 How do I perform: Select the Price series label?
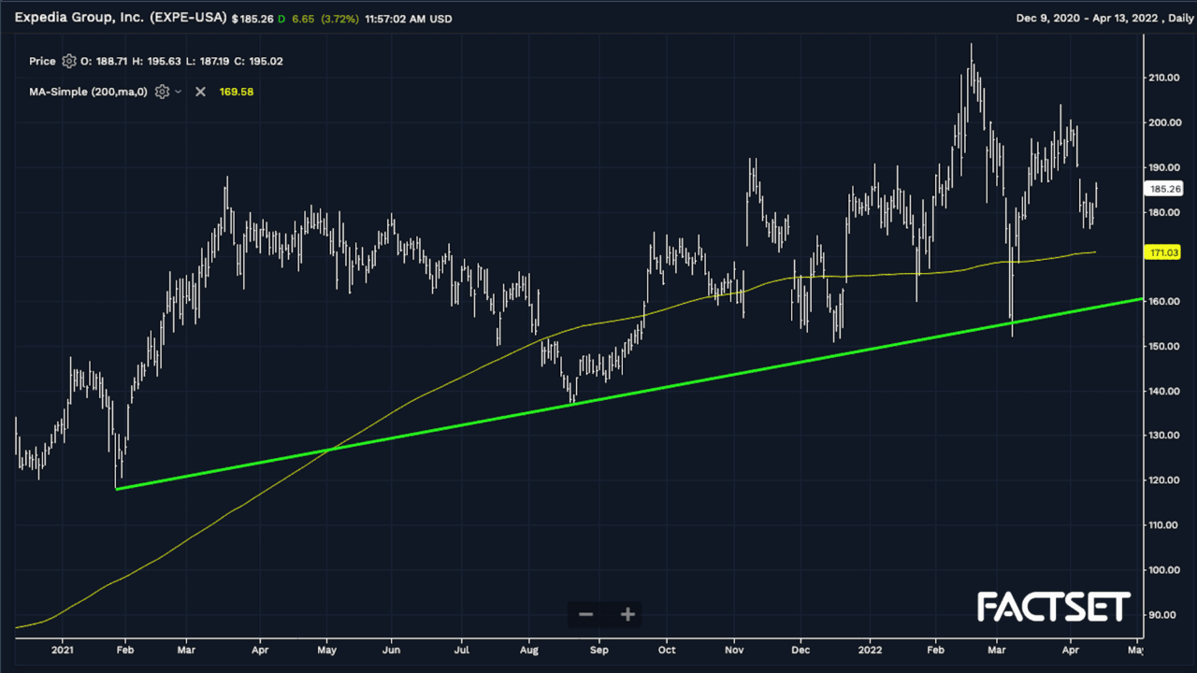(x=42, y=62)
